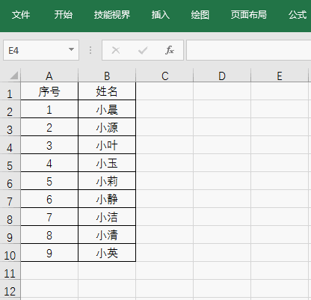Click into the formula bar input
Viewport: 311px width, 300px height.
[x=249, y=50]
